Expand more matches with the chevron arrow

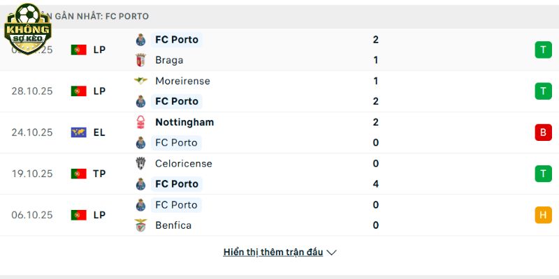332,252
